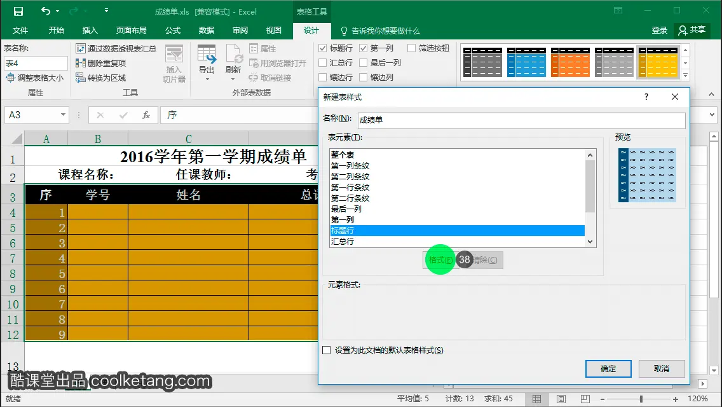The height and width of the screenshot is (407, 722).
Task: Click the Save icon in title bar
Action: tap(18, 11)
